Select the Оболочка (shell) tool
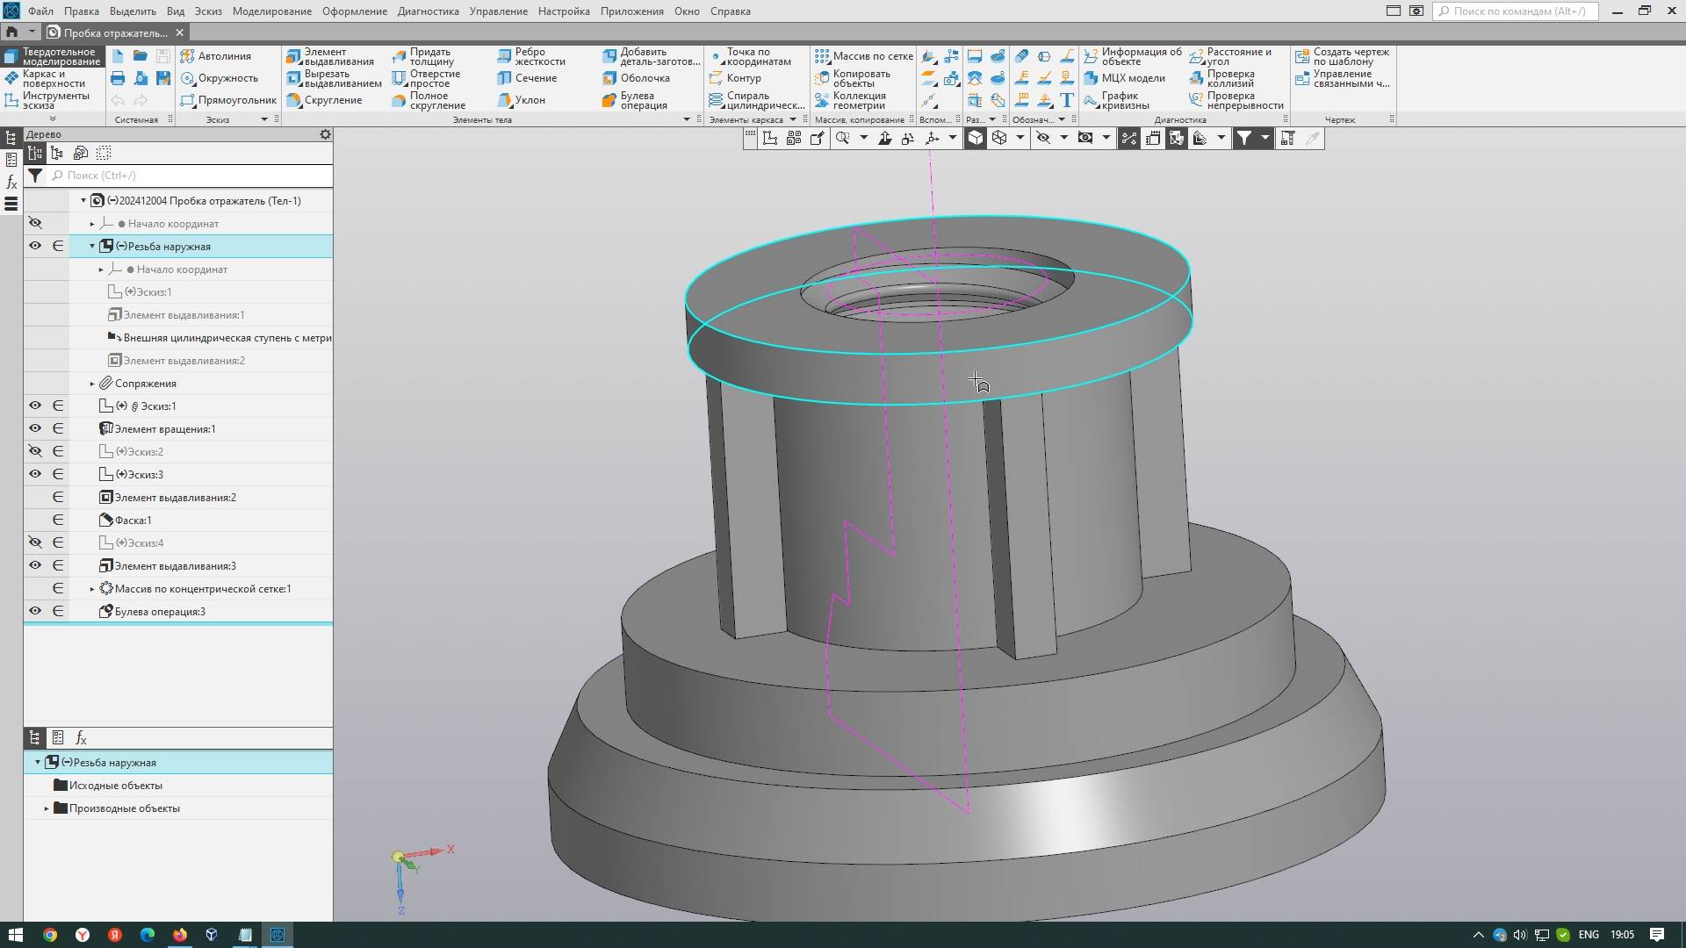 pos(641,78)
